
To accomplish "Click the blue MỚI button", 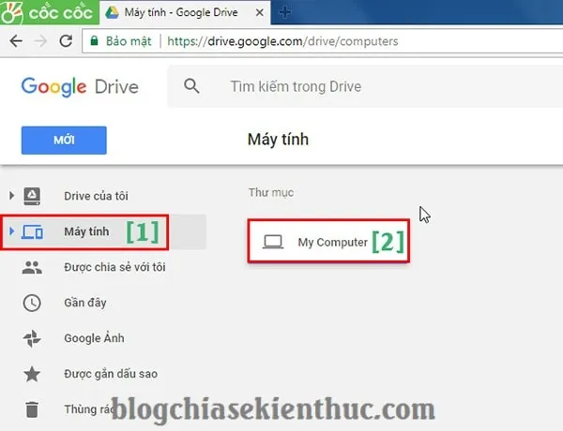I will tap(64, 141).
